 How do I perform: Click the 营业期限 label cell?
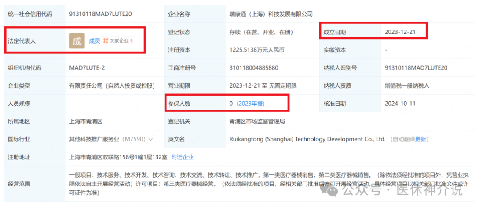point(195,86)
